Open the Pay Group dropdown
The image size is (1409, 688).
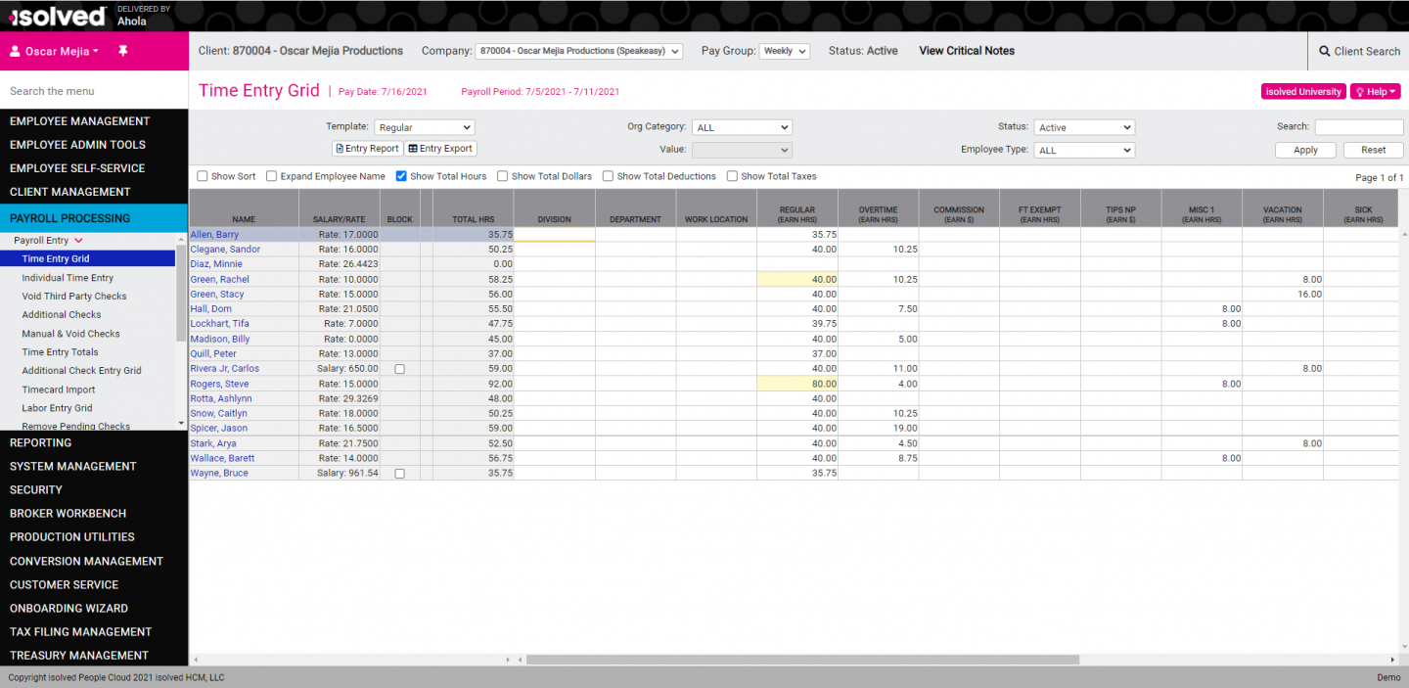coord(784,51)
